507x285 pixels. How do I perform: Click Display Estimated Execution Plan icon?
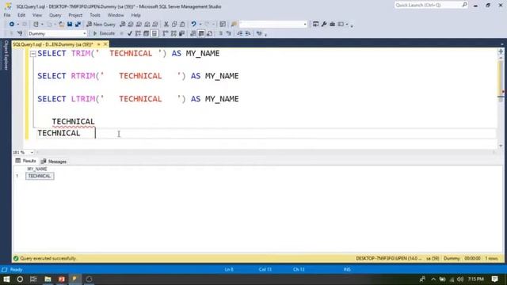click(x=138, y=33)
